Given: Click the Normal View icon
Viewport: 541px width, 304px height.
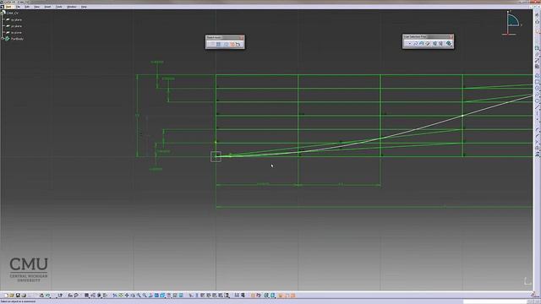Looking at the screenshot, I should (150, 296).
